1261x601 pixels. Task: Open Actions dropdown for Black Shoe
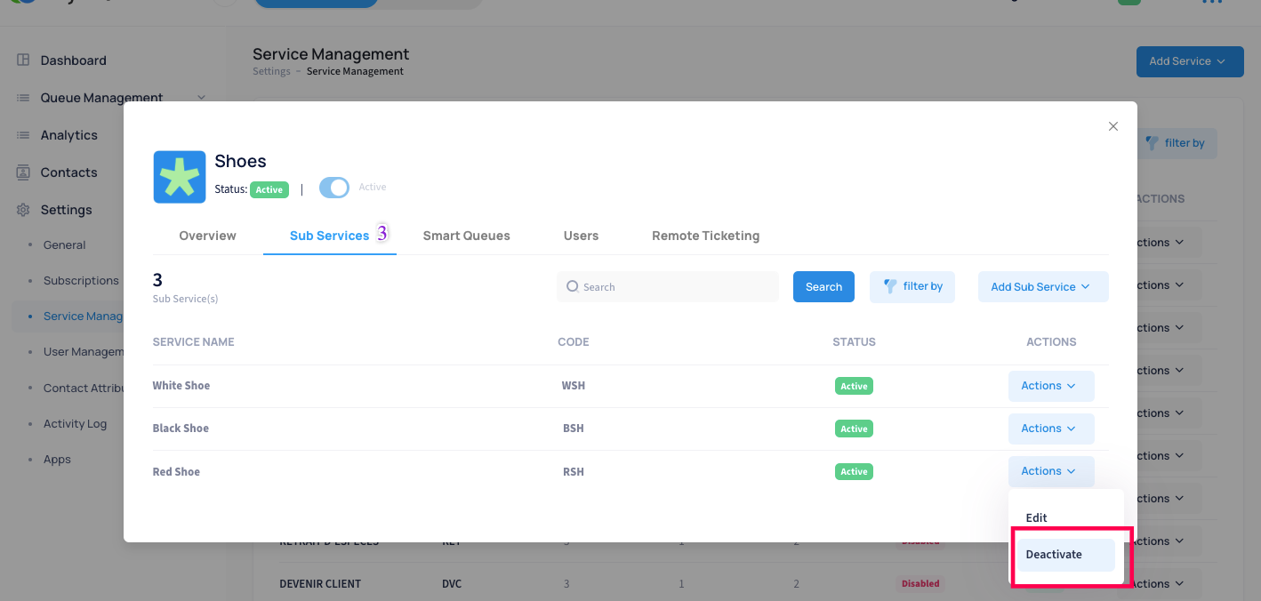point(1051,429)
